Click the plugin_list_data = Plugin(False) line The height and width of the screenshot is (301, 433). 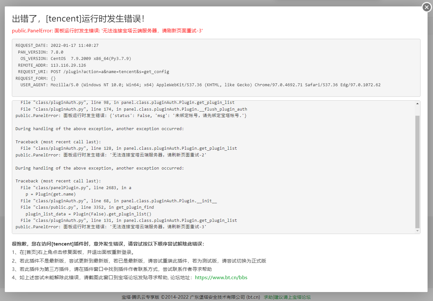[88, 214]
